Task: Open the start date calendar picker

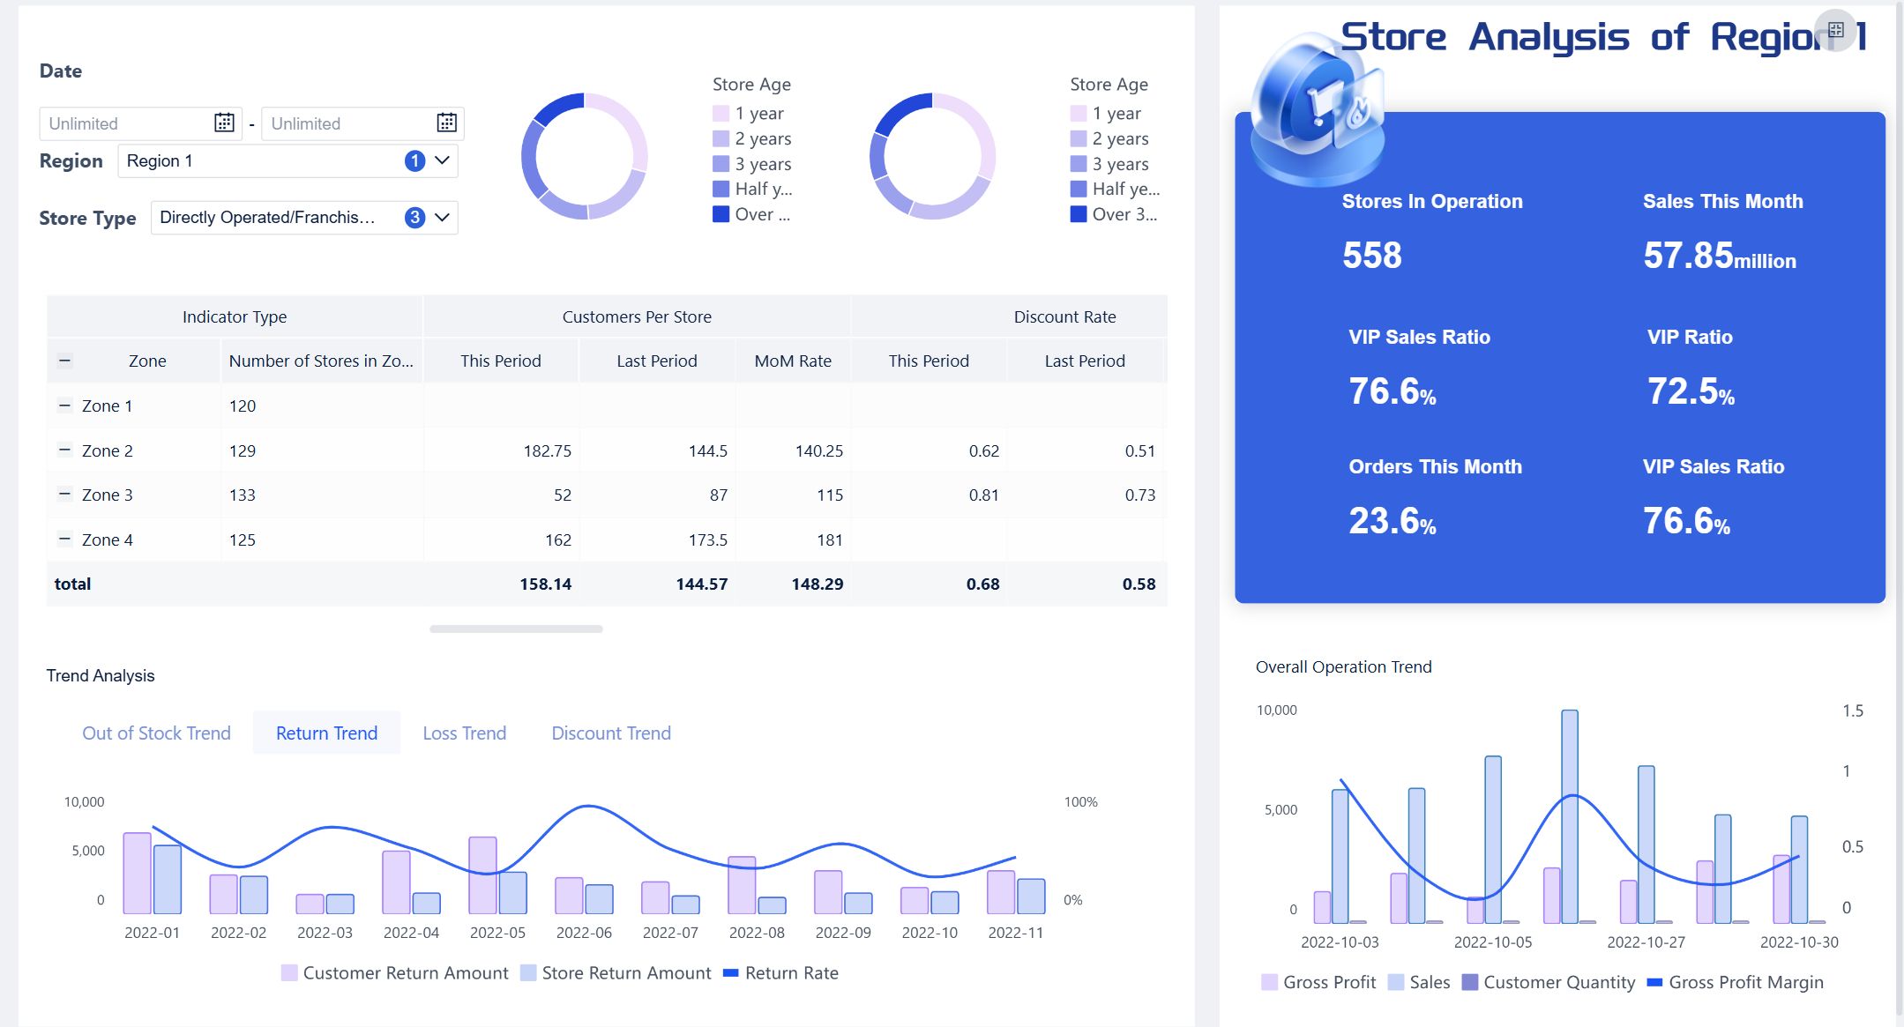Action: point(226,123)
